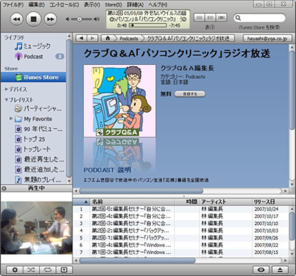296x276 pixels.
Task: Open the トップ 25 smart playlist
Action: (33, 139)
